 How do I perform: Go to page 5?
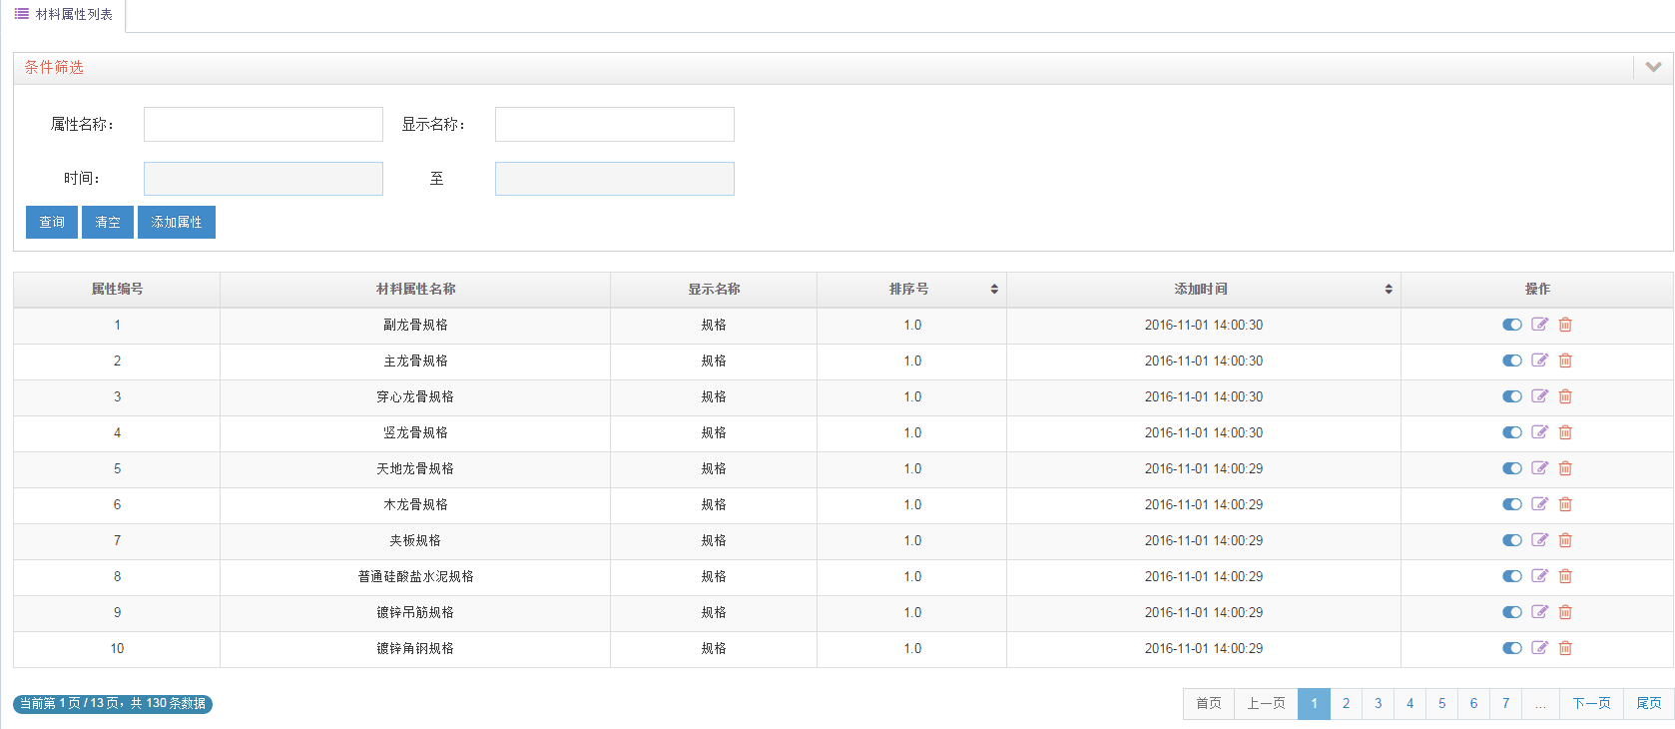point(1441,703)
